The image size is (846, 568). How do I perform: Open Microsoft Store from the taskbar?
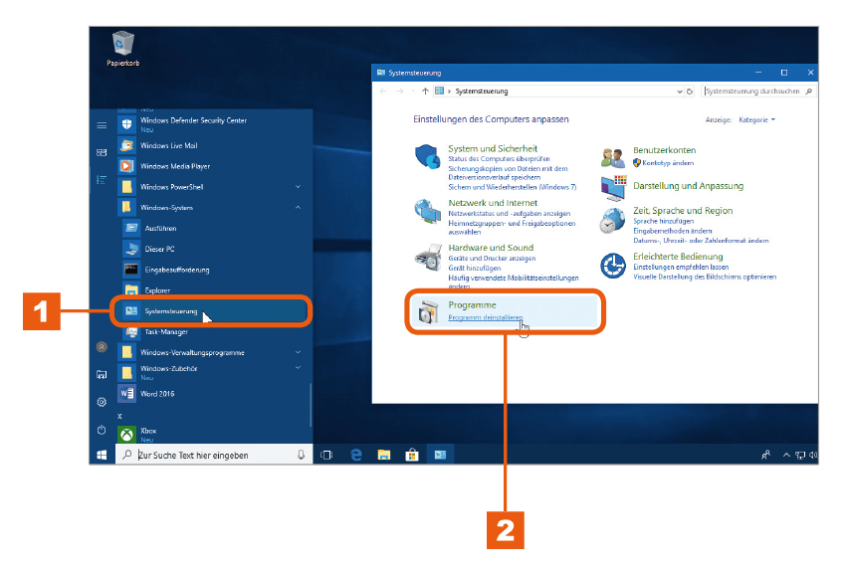coord(412,455)
